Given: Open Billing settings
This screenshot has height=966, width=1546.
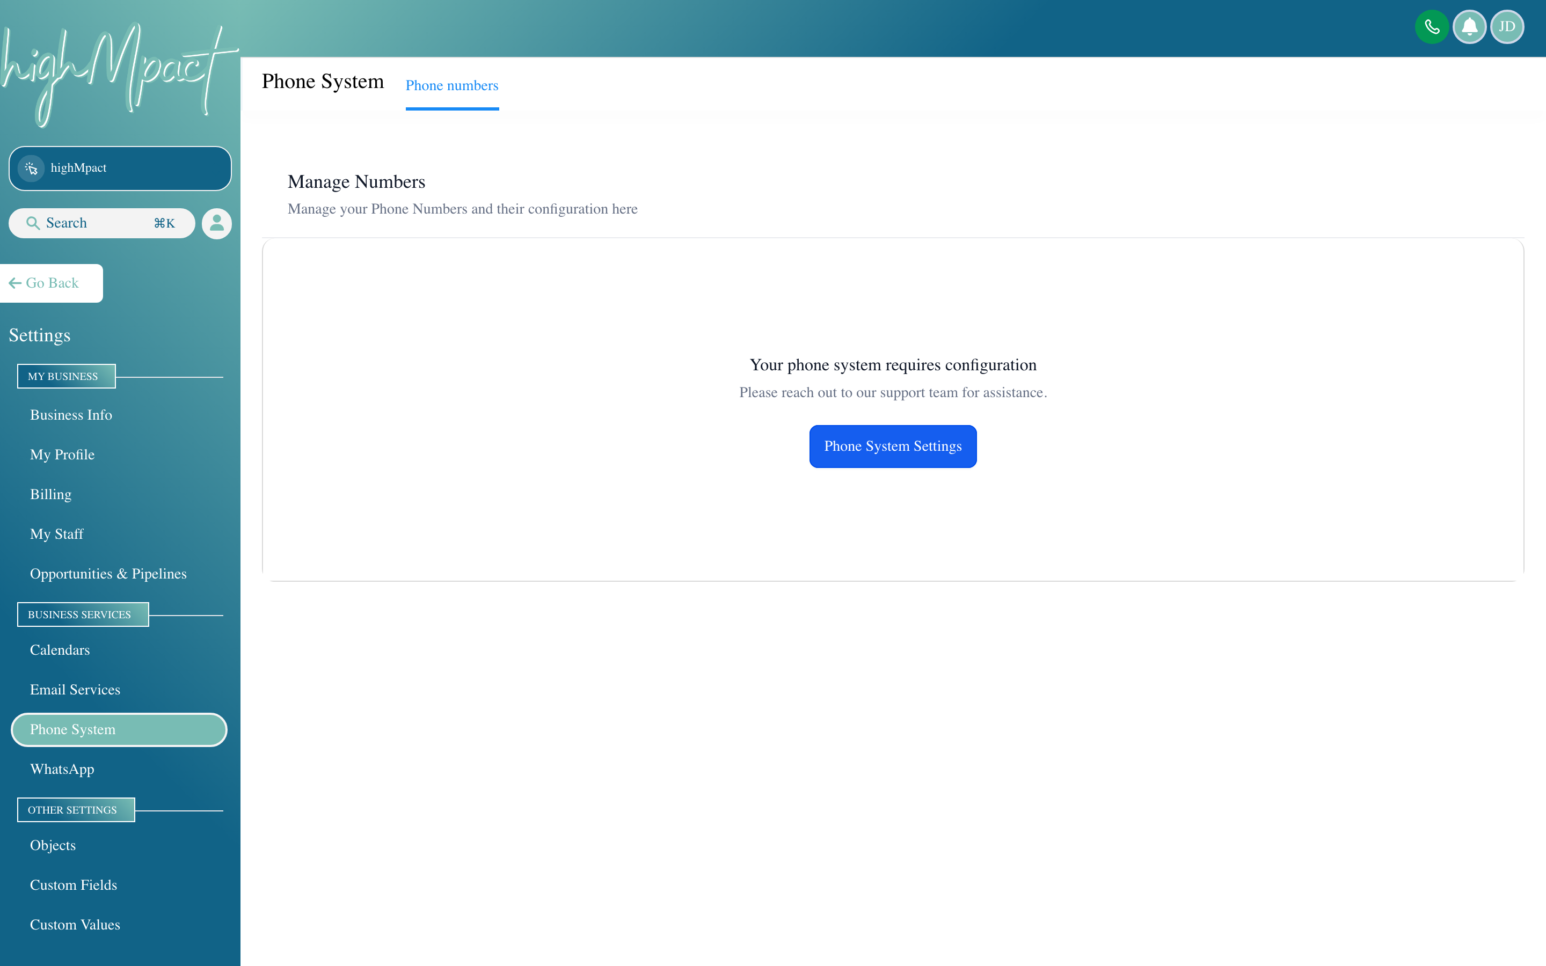Looking at the screenshot, I should [x=50, y=494].
